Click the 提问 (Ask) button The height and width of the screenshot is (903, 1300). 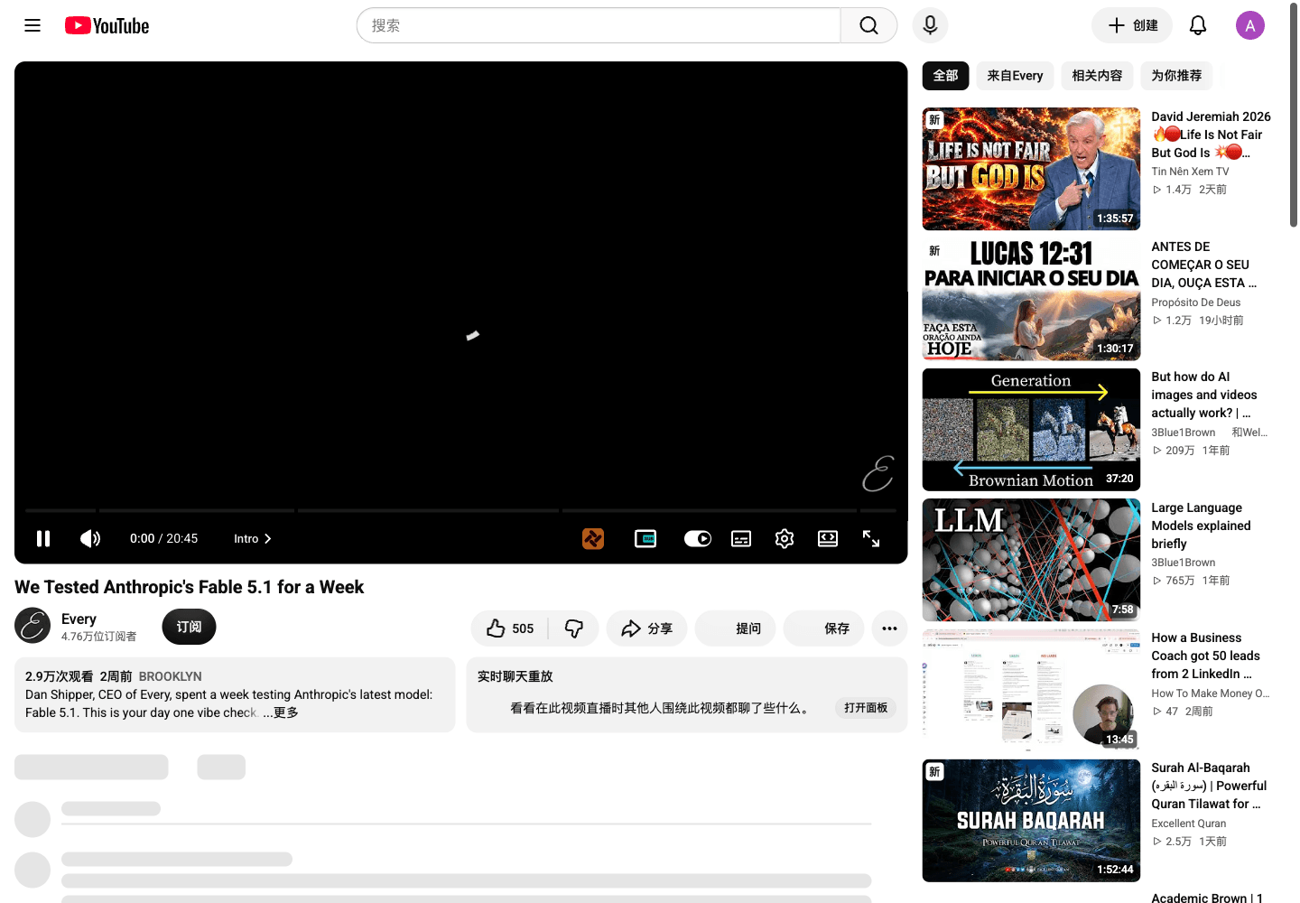735,628
